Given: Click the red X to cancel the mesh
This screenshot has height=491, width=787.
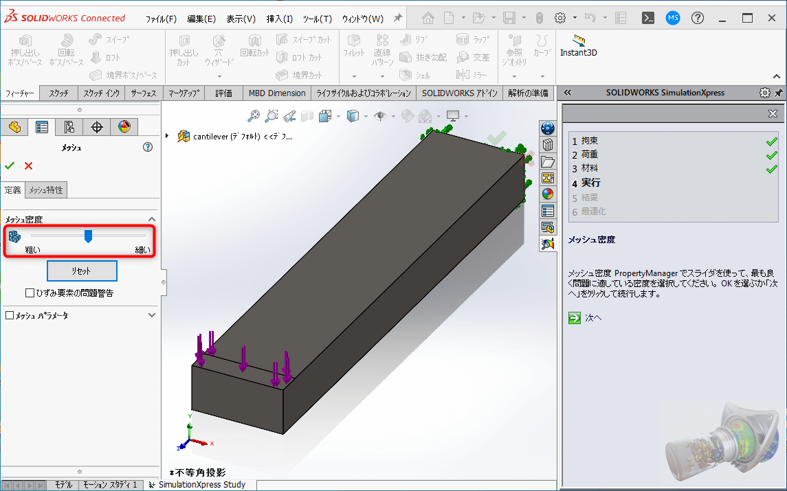Looking at the screenshot, I should (28, 165).
